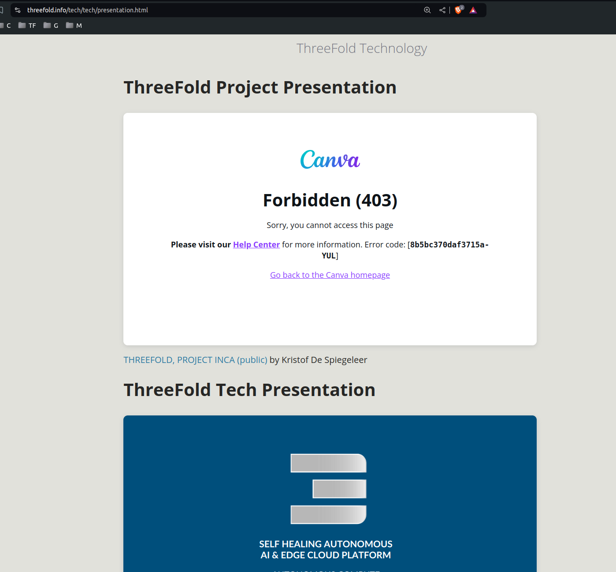
Task: Expand the G bookmarks folder
Action: click(51, 26)
